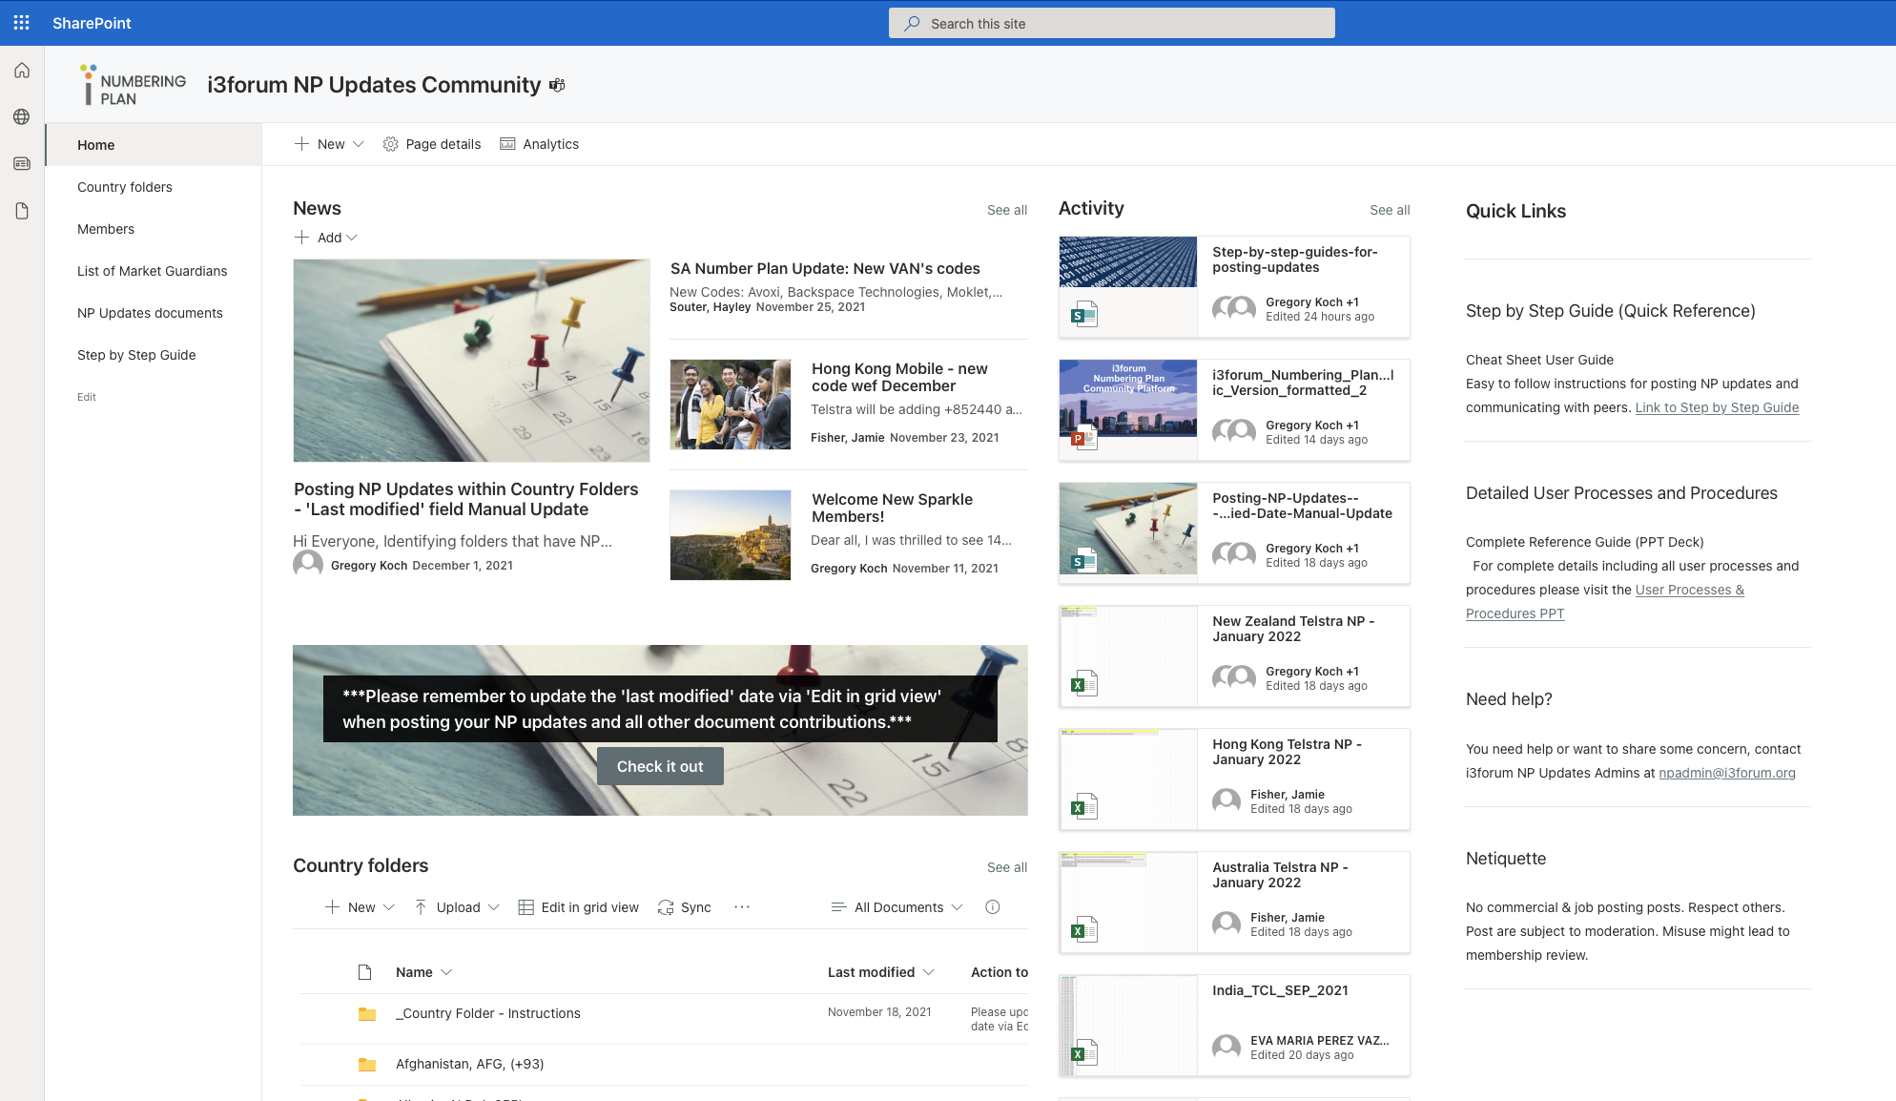This screenshot has width=1896, height=1101.
Task: Open the SharePoint app launcher grid
Action: click(22, 23)
